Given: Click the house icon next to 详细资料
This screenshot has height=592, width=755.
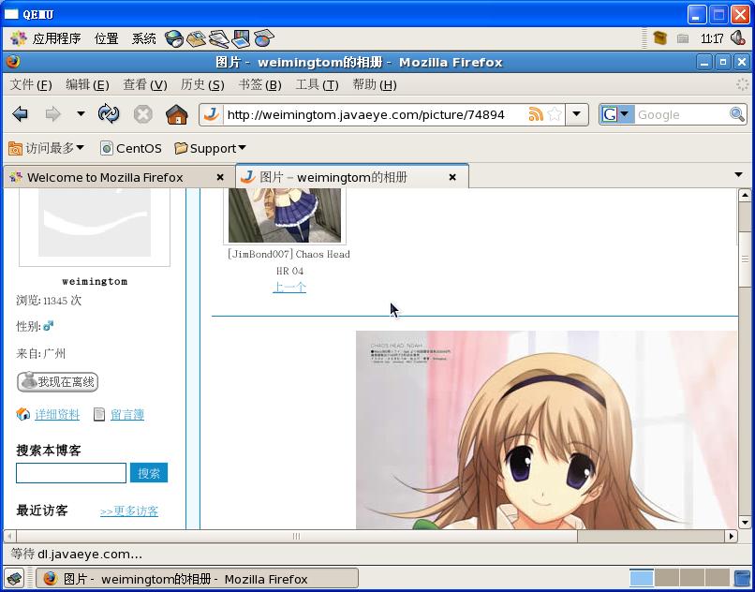Looking at the screenshot, I should click(x=23, y=414).
